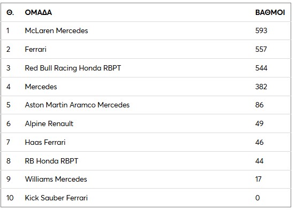This screenshot has height=210, width=296.
Task: Select Aston Martin Aramco Mercedes
Action: [x=77, y=105]
